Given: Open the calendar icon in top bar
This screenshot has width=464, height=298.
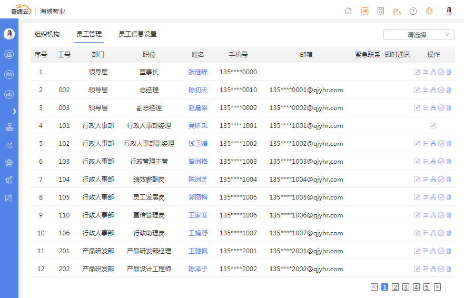Looking at the screenshot, I should 381,11.
